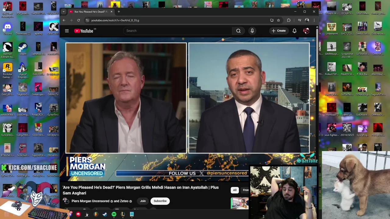The image size is (390, 219).
Task: Select Rockstar Games desktop shortcut
Action: tap(8, 70)
